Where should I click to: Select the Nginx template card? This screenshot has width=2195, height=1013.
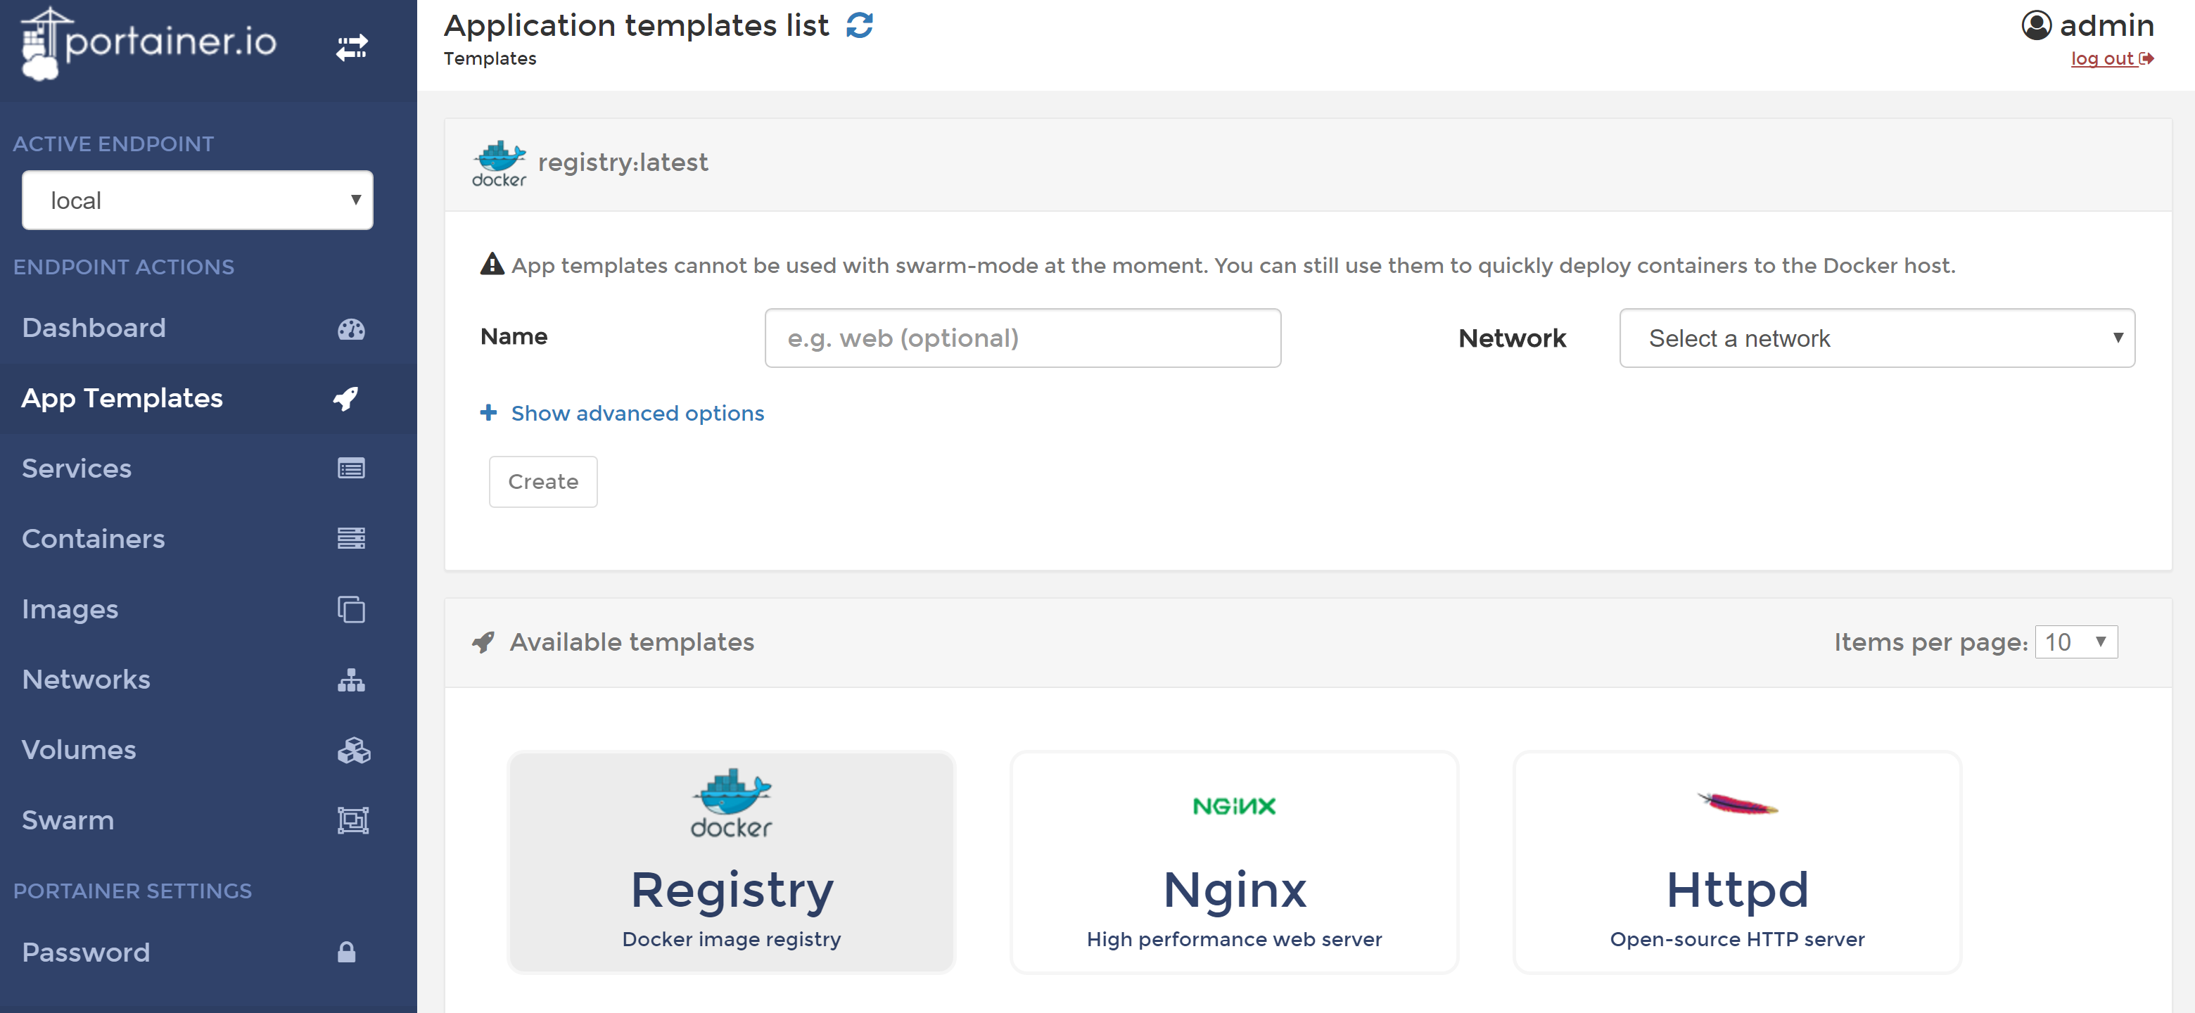point(1233,861)
